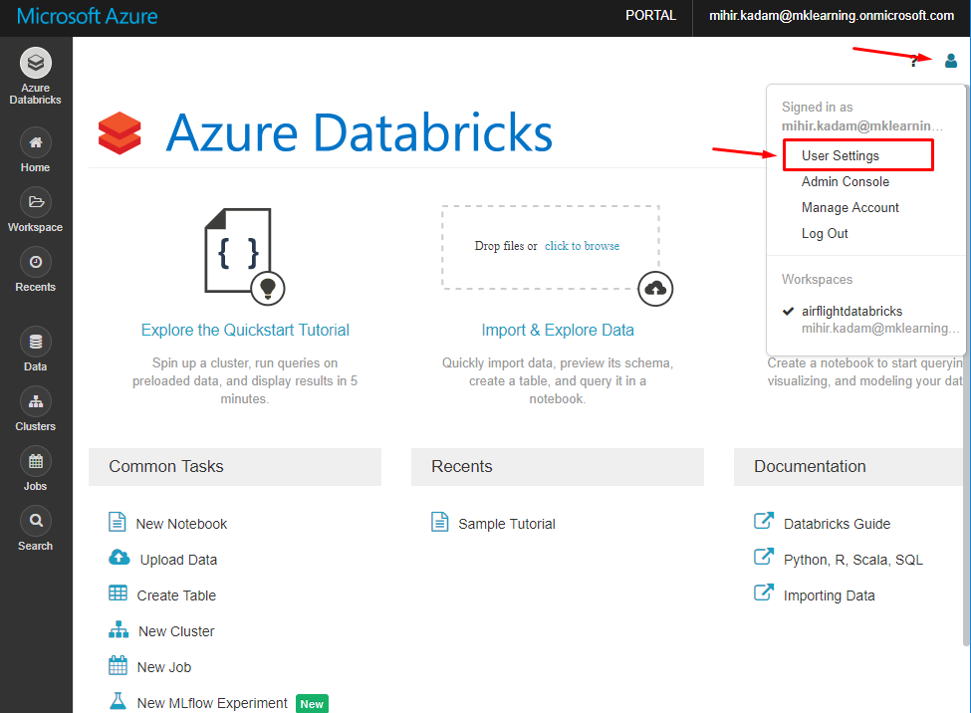Click external link icon beside Importing Data
Screen dimensions: 971x713
[764, 593]
